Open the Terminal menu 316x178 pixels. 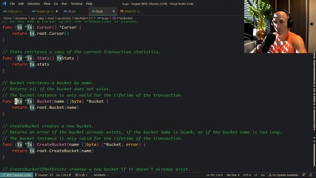tap(77, 3)
